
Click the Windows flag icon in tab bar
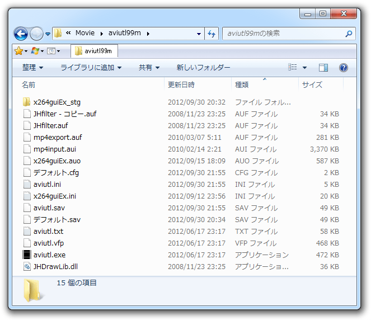(35, 51)
